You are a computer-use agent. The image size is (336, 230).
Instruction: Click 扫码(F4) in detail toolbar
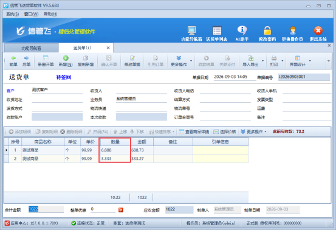pyautogui.click(x=98, y=132)
